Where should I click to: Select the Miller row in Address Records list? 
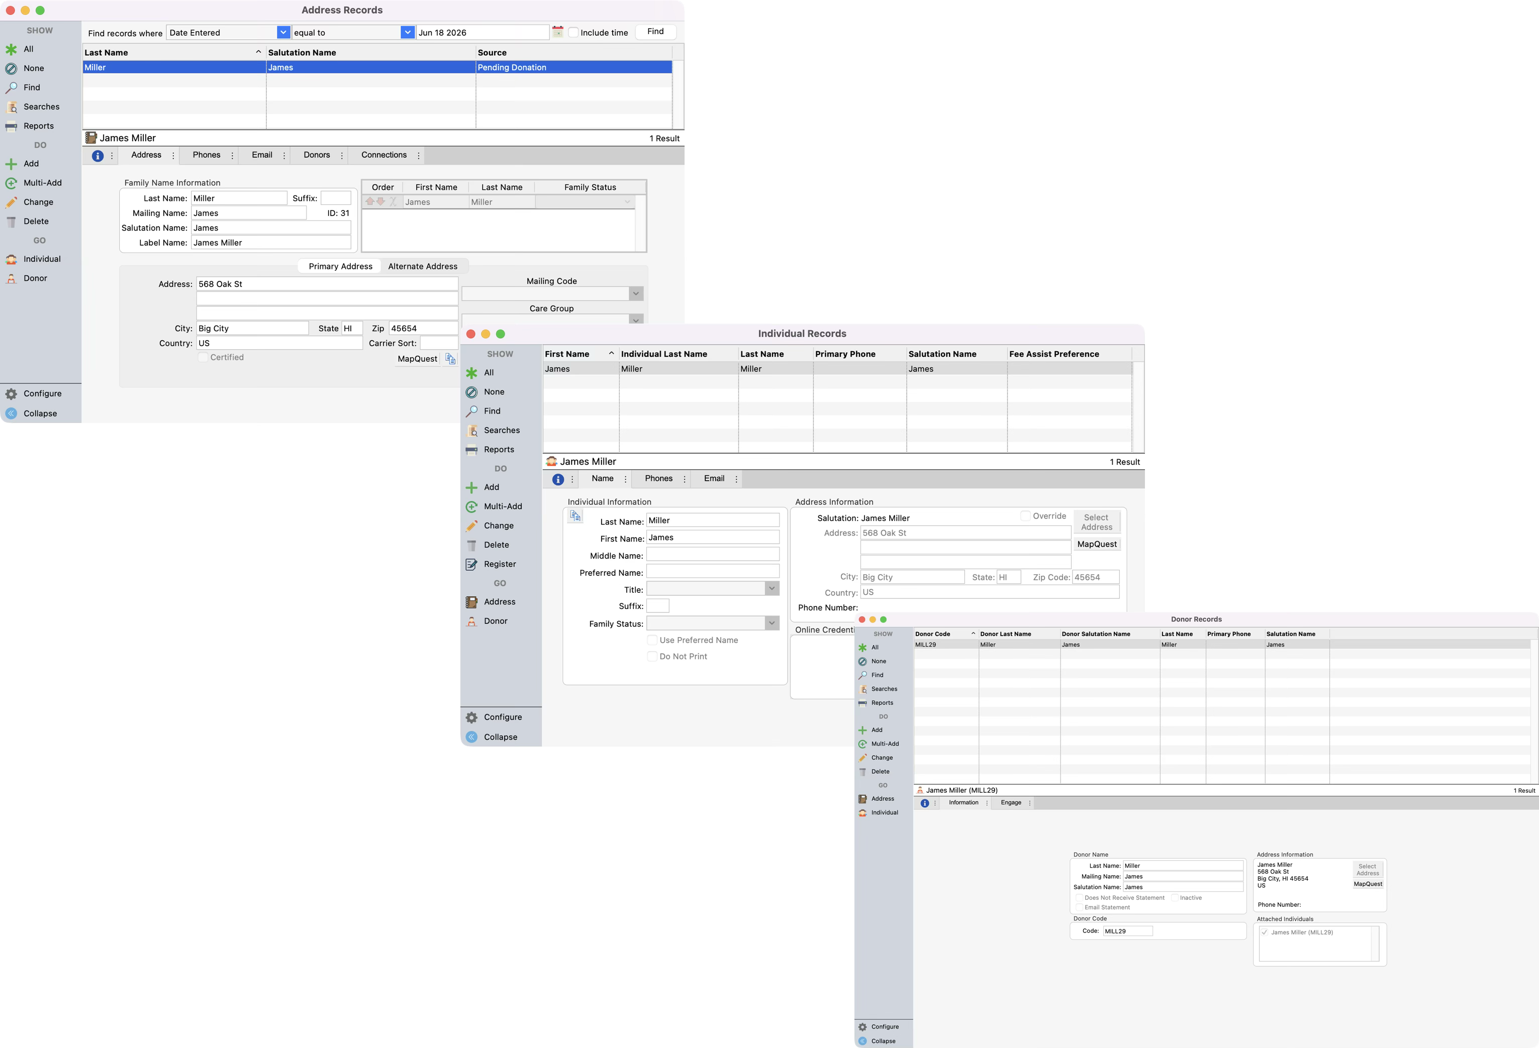pos(377,67)
